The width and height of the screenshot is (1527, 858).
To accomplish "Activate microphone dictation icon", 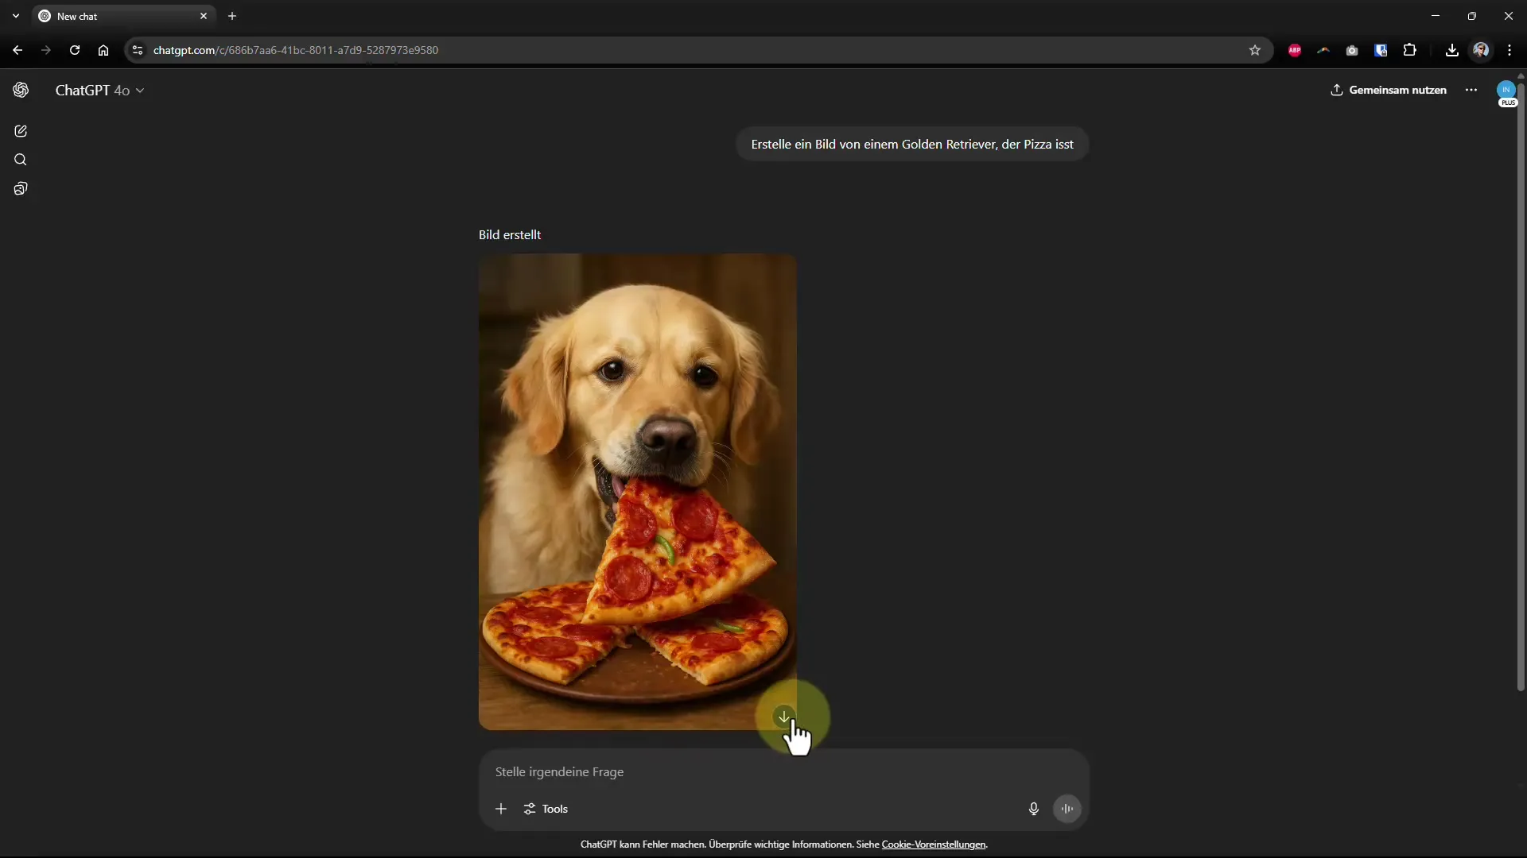I will point(1033,809).
